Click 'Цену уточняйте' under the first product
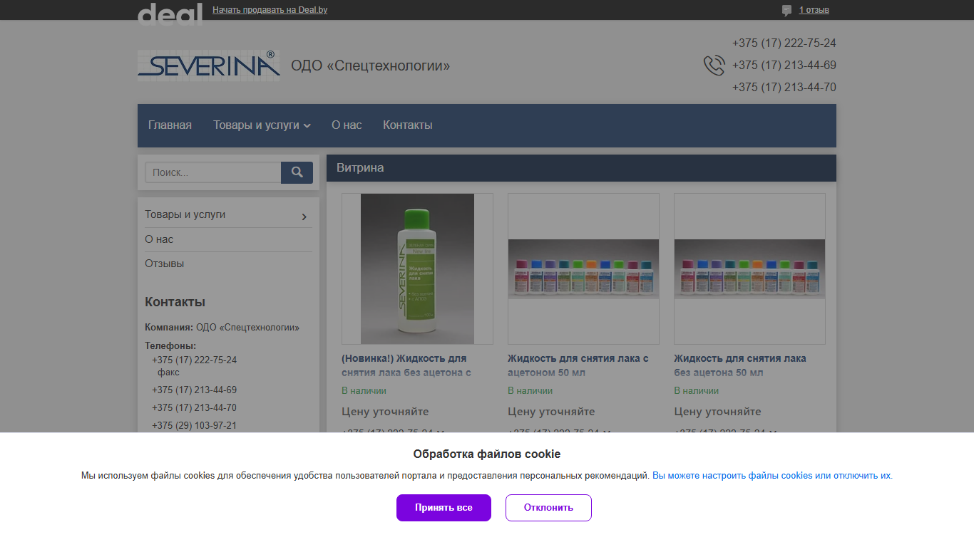The image size is (974, 547). coord(385,412)
